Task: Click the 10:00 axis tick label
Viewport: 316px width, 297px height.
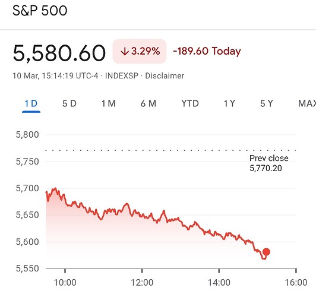Action: [65, 283]
